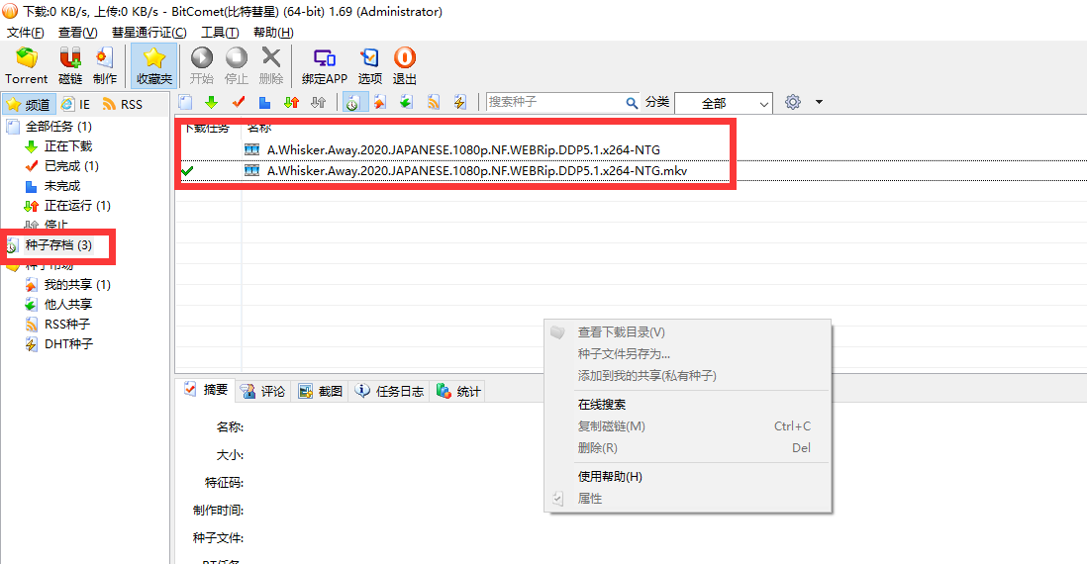Image resolution: width=1087 pixels, height=564 pixels.
Task: Switch to the RSS sidebar tab
Action: tap(123, 104)
